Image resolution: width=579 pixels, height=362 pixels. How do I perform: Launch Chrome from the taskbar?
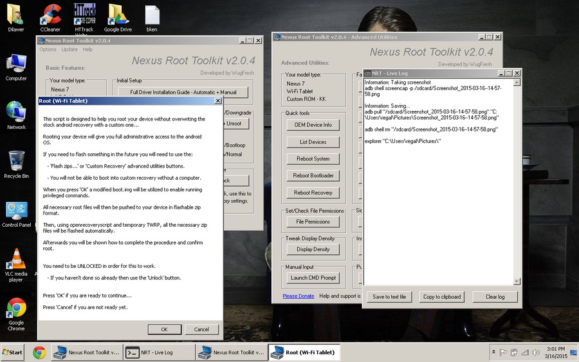pos(39,352)
